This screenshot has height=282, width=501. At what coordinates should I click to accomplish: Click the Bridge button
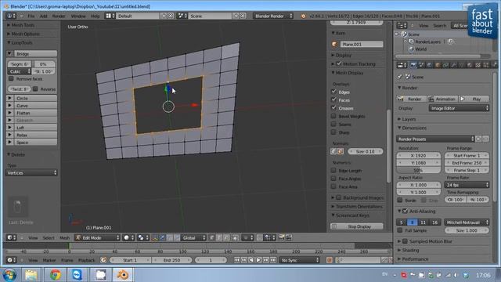[x=35, y=53]
